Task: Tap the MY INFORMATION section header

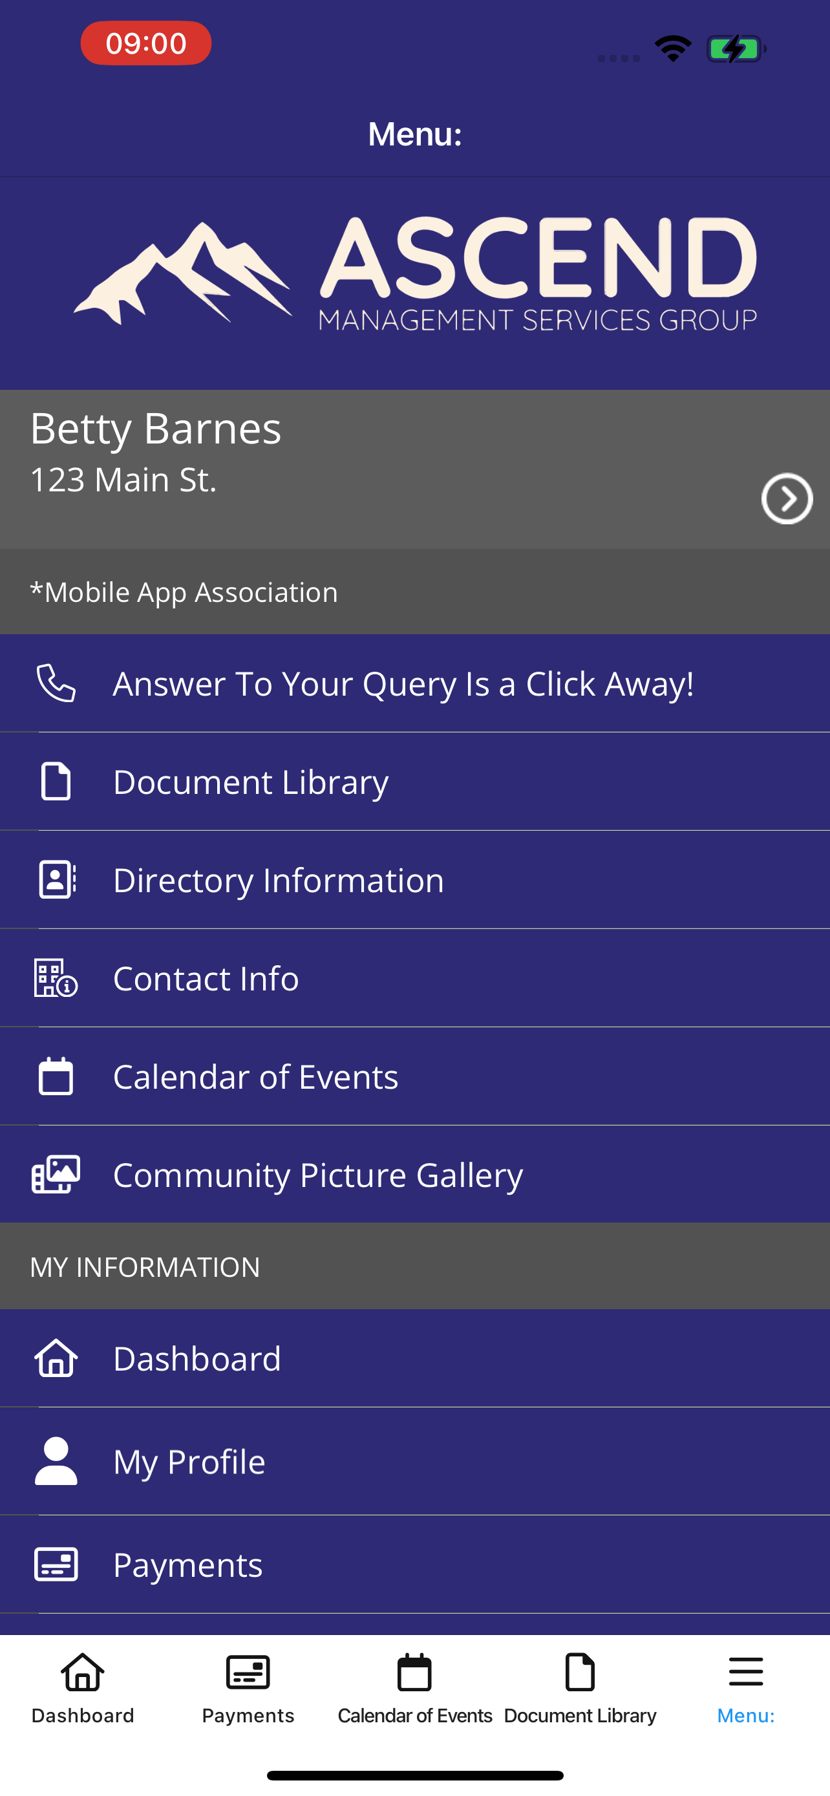Action: click(x=145, y=1267)
